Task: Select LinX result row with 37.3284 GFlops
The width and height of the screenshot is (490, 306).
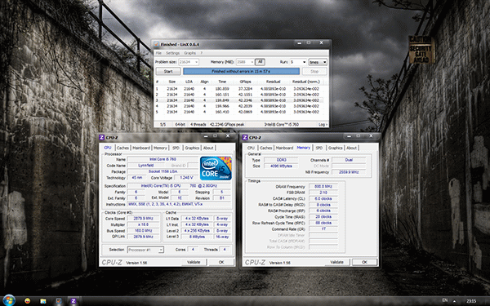Action: [239, 89]
